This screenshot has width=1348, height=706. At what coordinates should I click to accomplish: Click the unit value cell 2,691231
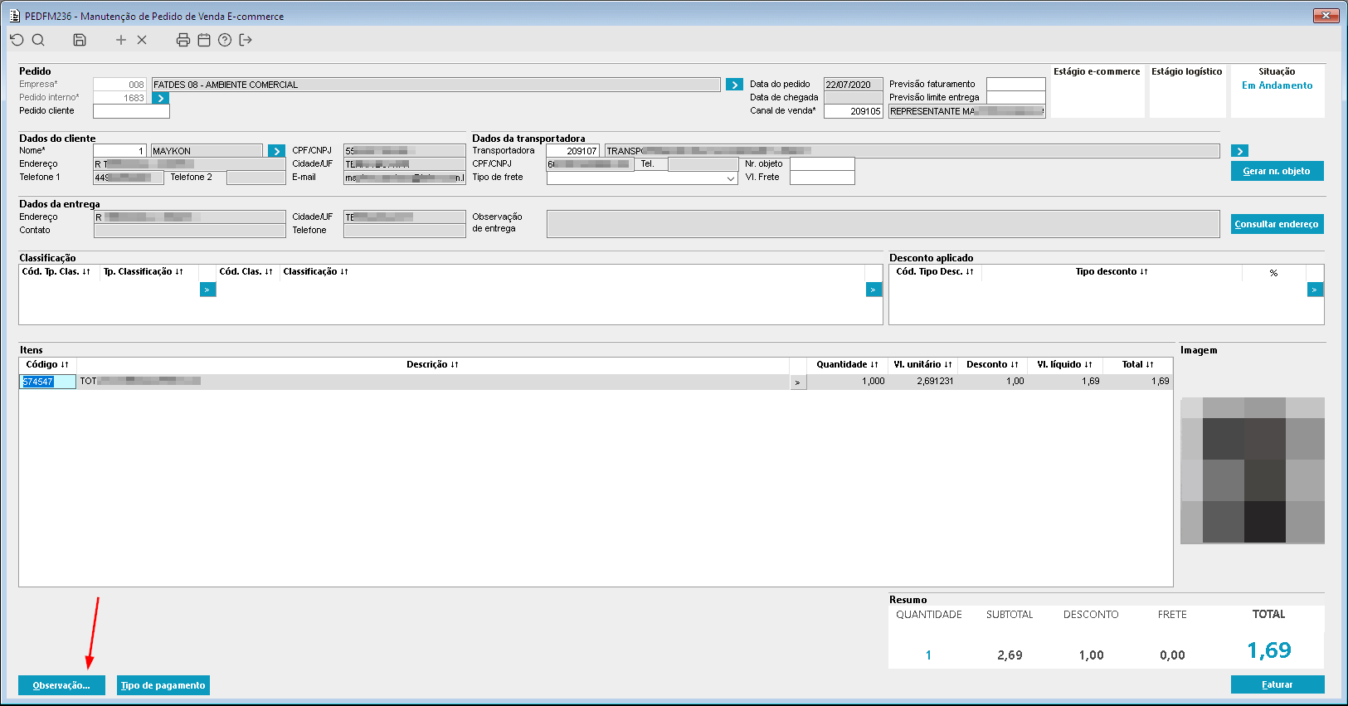pos(922,382)
